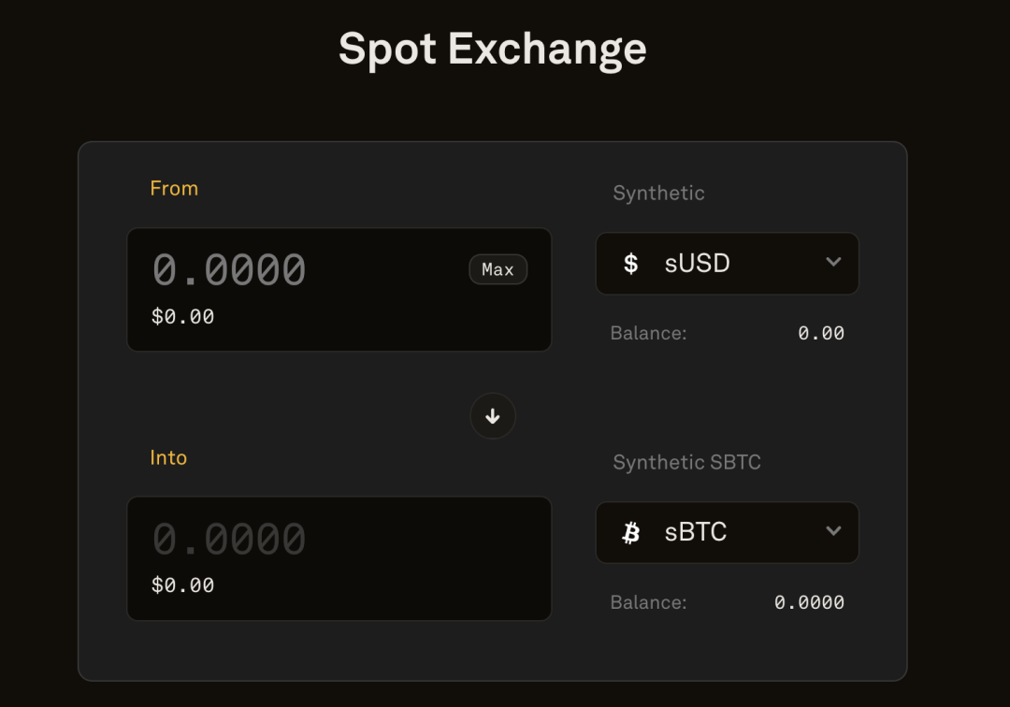
Task: Select the sBTC token icon in Synthetic SBTC selector
Action: [632, 532]
